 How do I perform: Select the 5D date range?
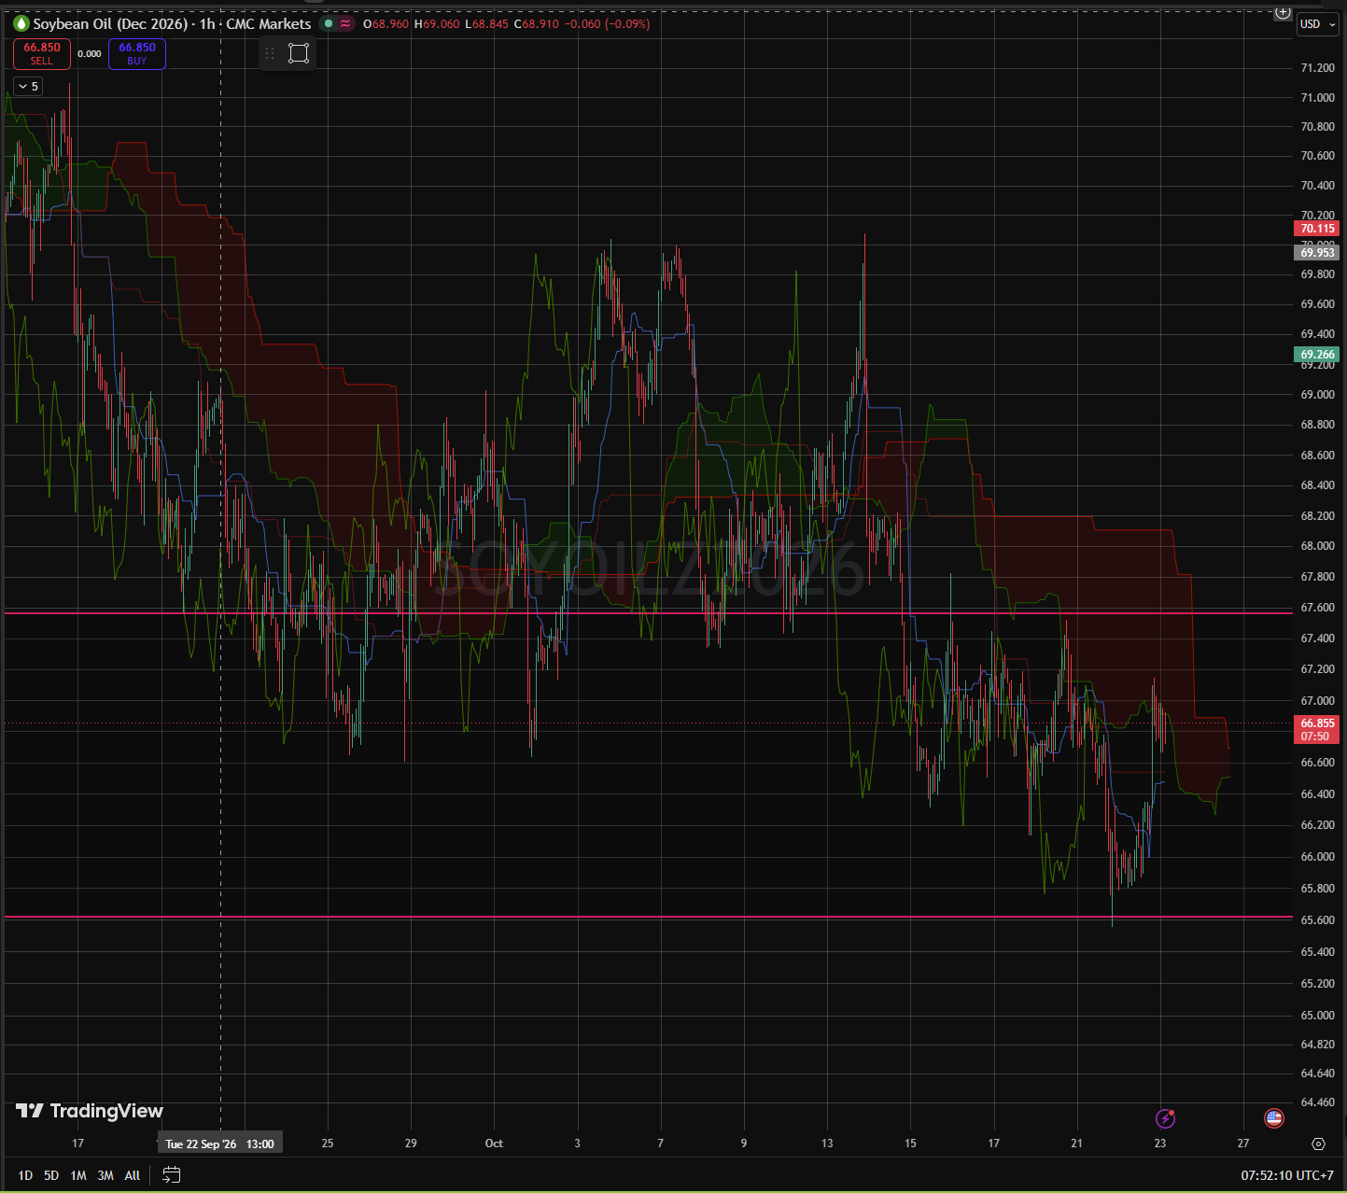click(51, 1175)
